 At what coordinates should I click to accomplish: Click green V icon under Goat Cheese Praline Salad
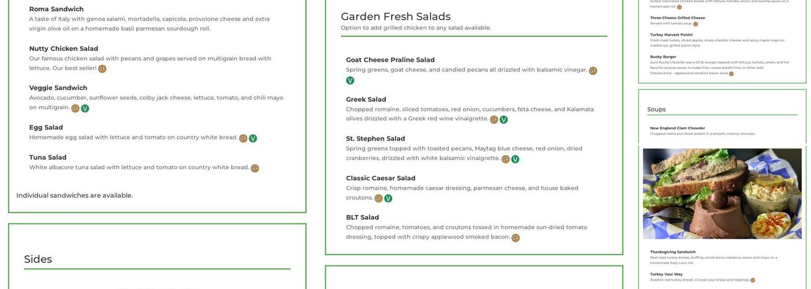350,80
